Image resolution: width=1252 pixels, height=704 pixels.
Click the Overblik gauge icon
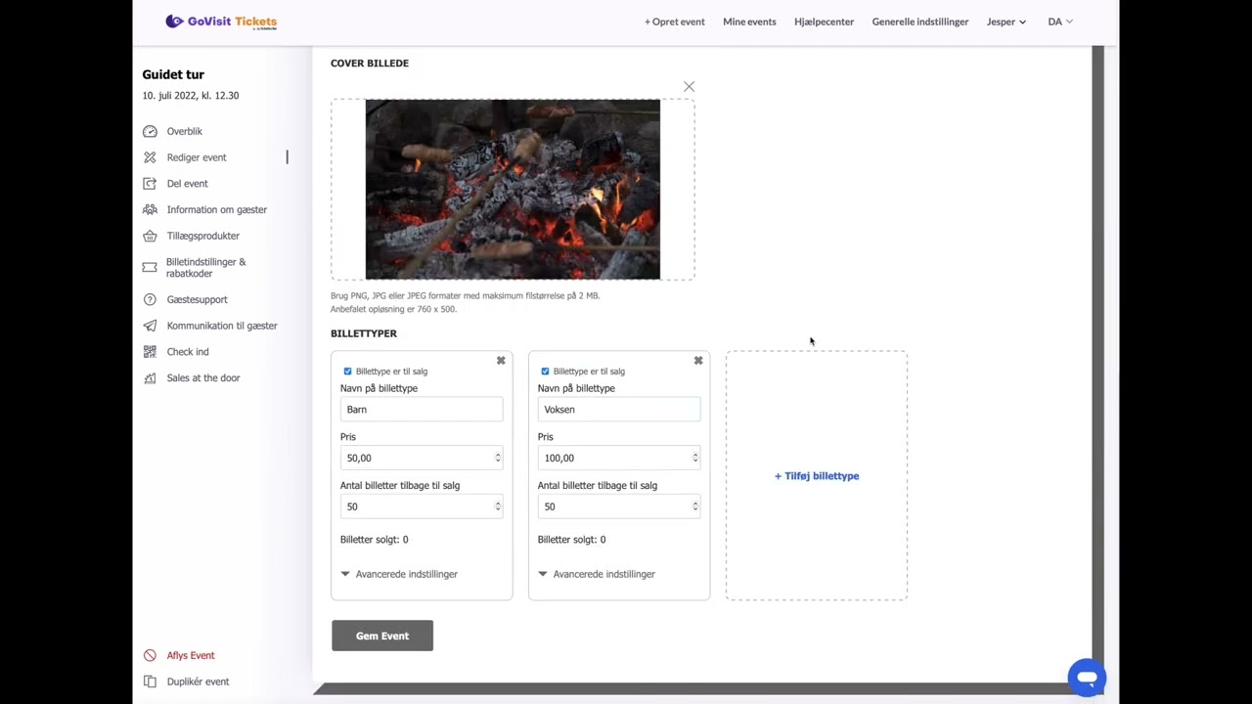tap(150, 131)
